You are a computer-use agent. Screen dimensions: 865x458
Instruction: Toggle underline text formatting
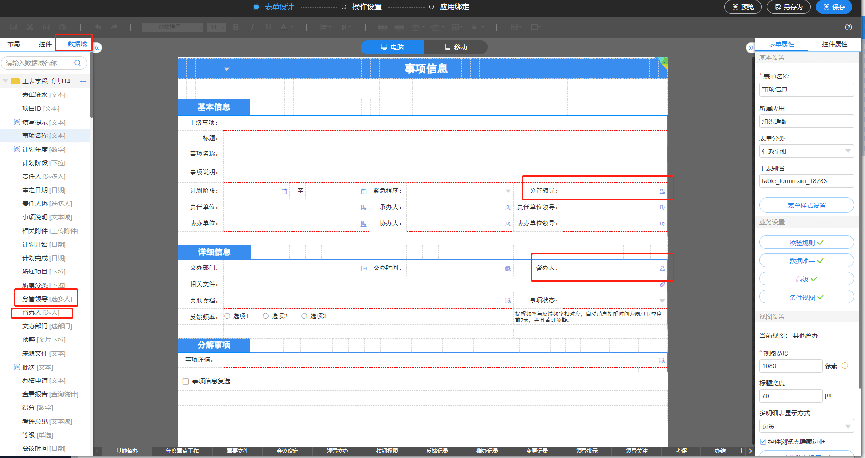(x=269, y=27)
